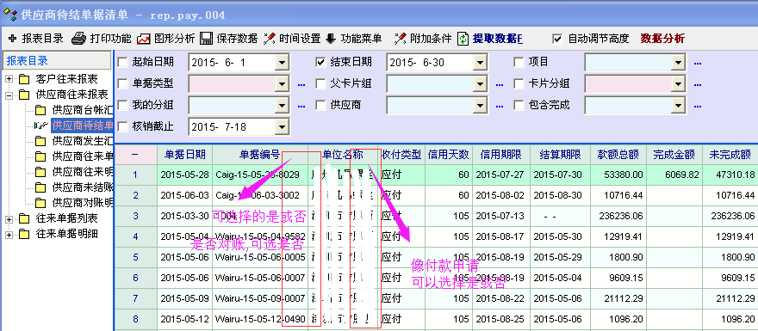This screenshot has width=758, height=331.
Task: Open the 父卡片组 dropdown arrow
Action: [x=480, y=84]
